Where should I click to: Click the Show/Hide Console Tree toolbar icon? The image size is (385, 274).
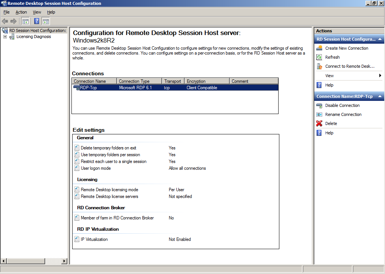click(26, 21)
